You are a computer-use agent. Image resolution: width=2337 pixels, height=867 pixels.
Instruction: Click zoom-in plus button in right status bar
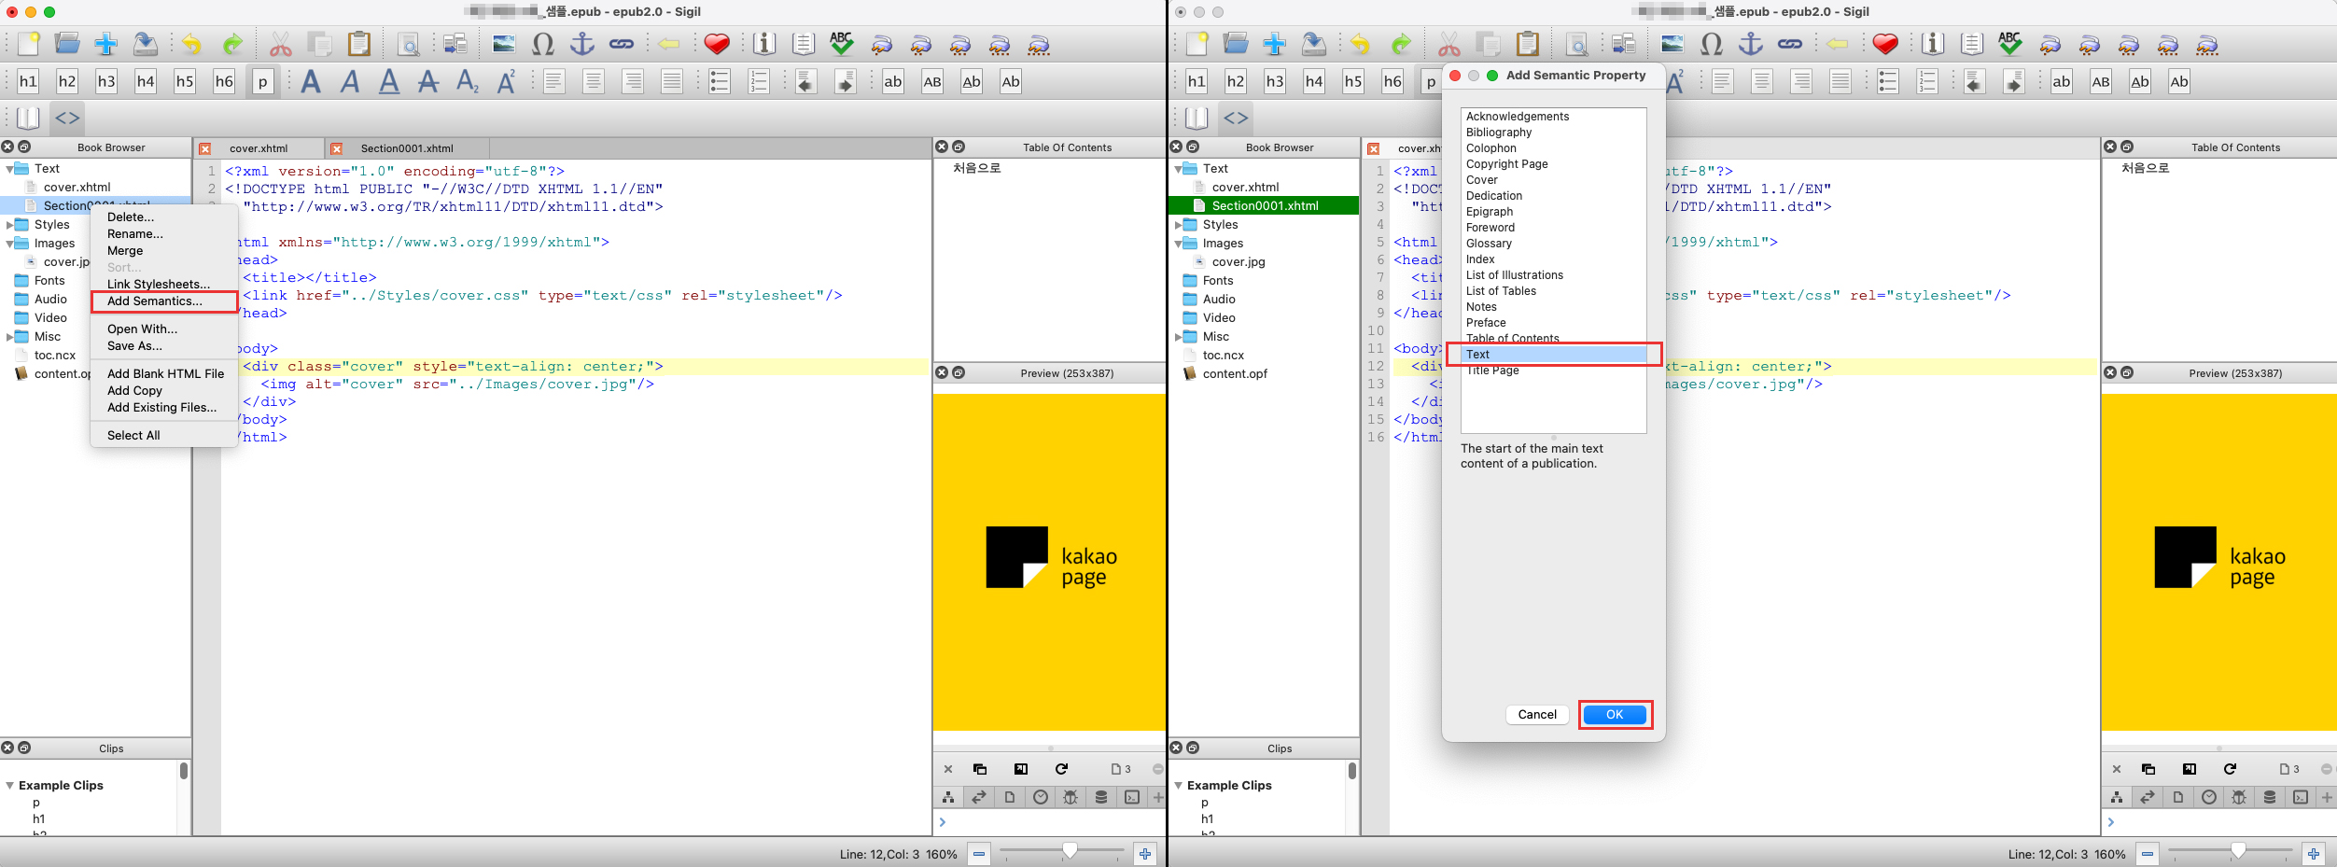point(2314,854)
